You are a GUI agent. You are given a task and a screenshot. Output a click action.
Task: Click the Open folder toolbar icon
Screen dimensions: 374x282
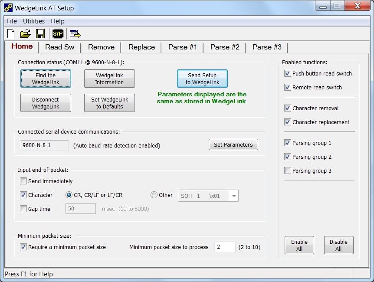tap(25, 34)
